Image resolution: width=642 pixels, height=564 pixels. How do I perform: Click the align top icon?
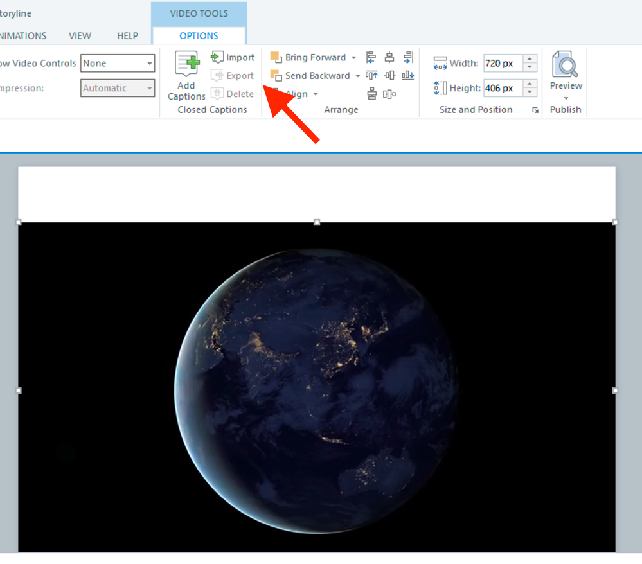pos(371,76)
